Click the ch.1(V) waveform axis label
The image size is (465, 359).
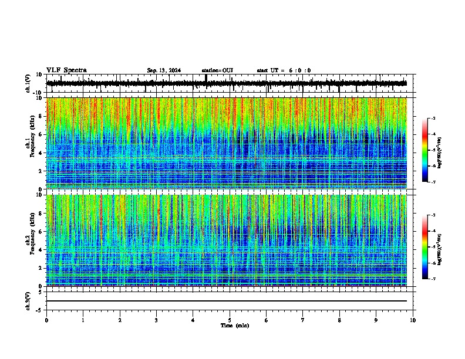[28, 83]
